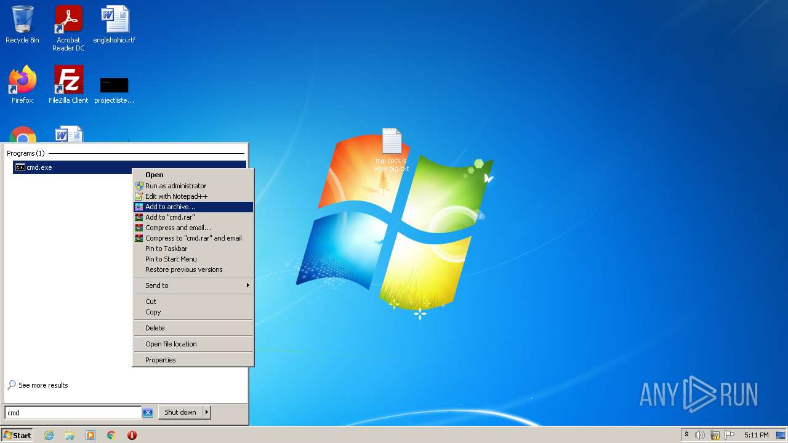Choose Restore previous versions

click(193, 269)
